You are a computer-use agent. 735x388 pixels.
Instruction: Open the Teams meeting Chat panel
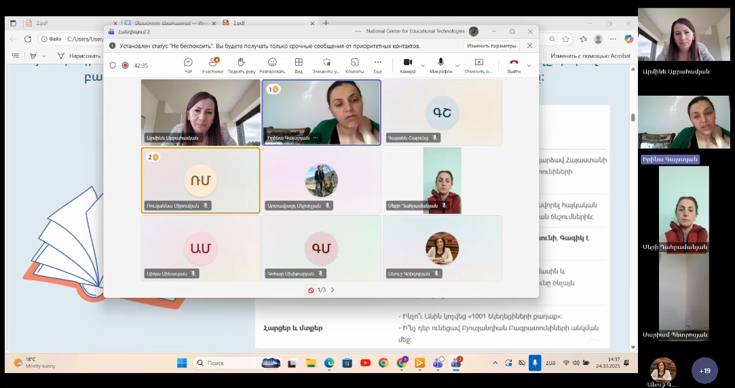coord(188,65)
